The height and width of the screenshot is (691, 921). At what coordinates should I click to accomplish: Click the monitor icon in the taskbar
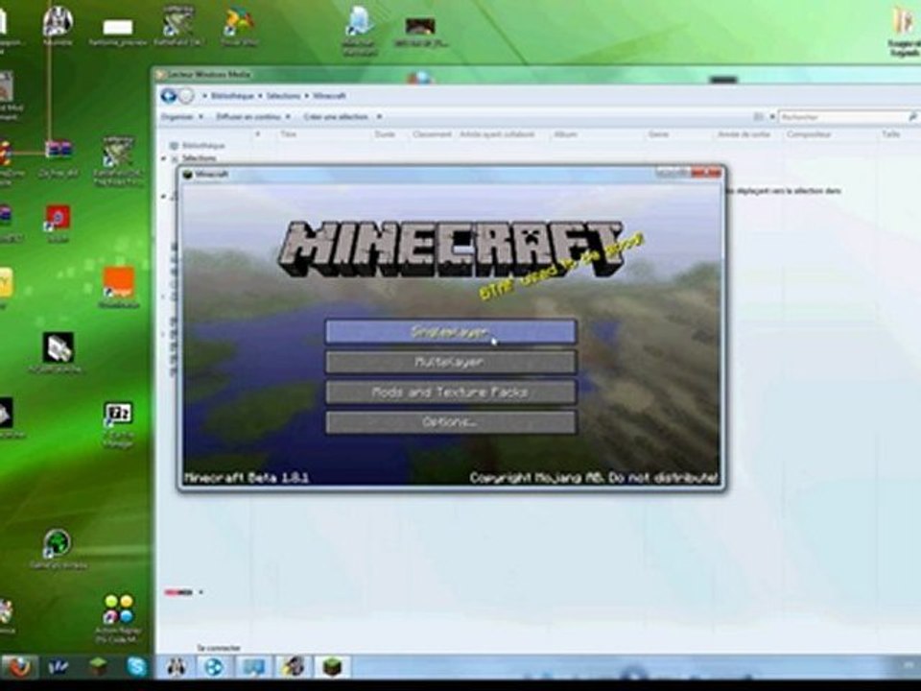point(253,667)
